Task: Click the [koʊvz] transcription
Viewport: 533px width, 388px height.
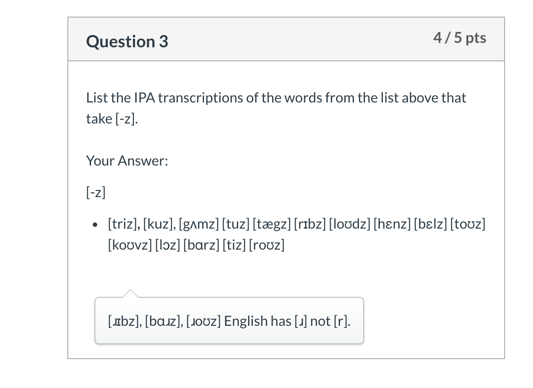Action: 130,245
